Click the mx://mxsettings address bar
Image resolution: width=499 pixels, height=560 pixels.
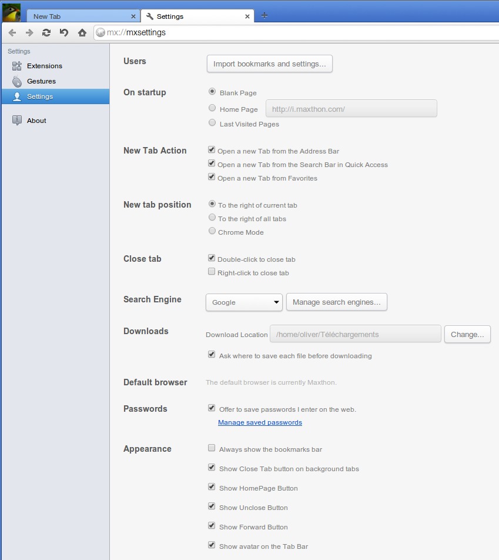point(296,32)
